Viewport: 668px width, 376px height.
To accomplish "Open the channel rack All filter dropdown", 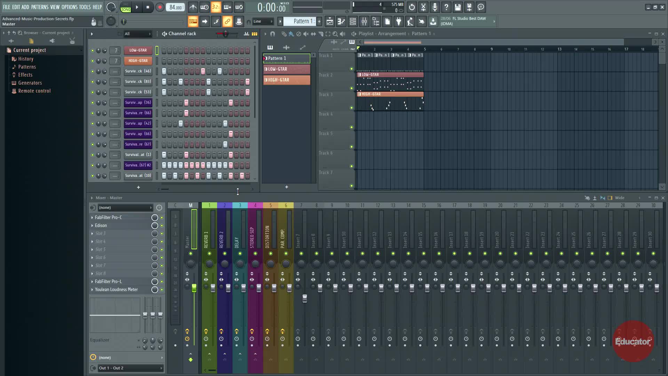I will tap(138, 34).
